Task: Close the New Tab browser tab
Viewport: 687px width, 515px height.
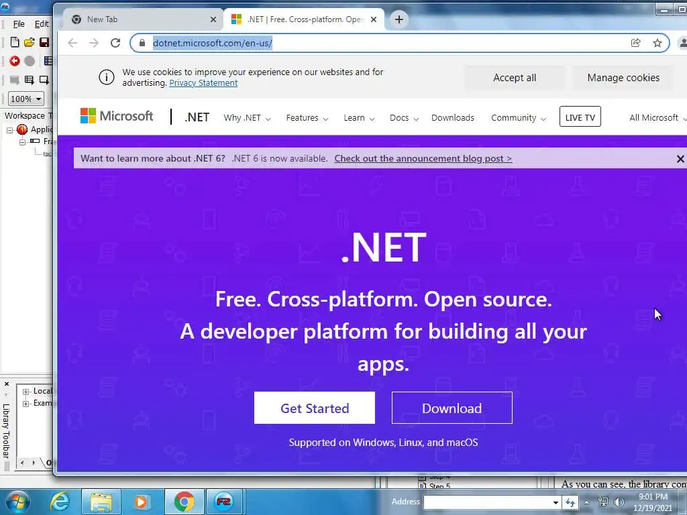Action: click(213, 19)
